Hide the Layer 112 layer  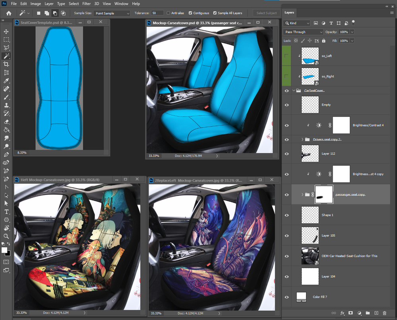(x=287, y=154)
